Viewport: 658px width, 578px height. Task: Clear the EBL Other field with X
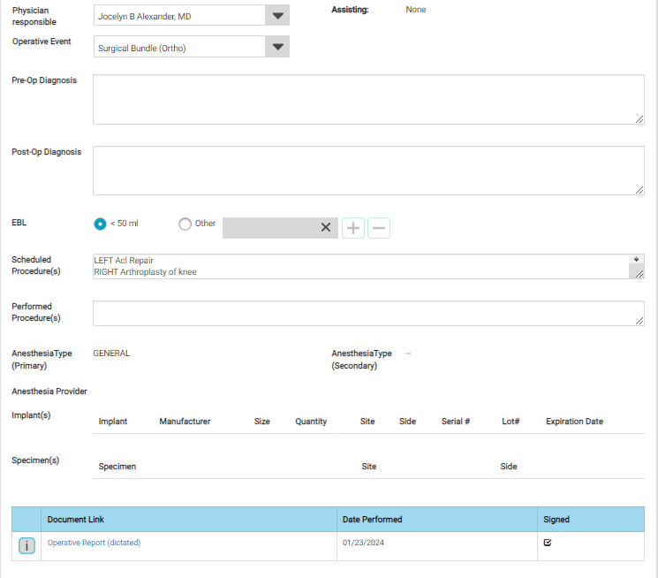coord(326,227)
